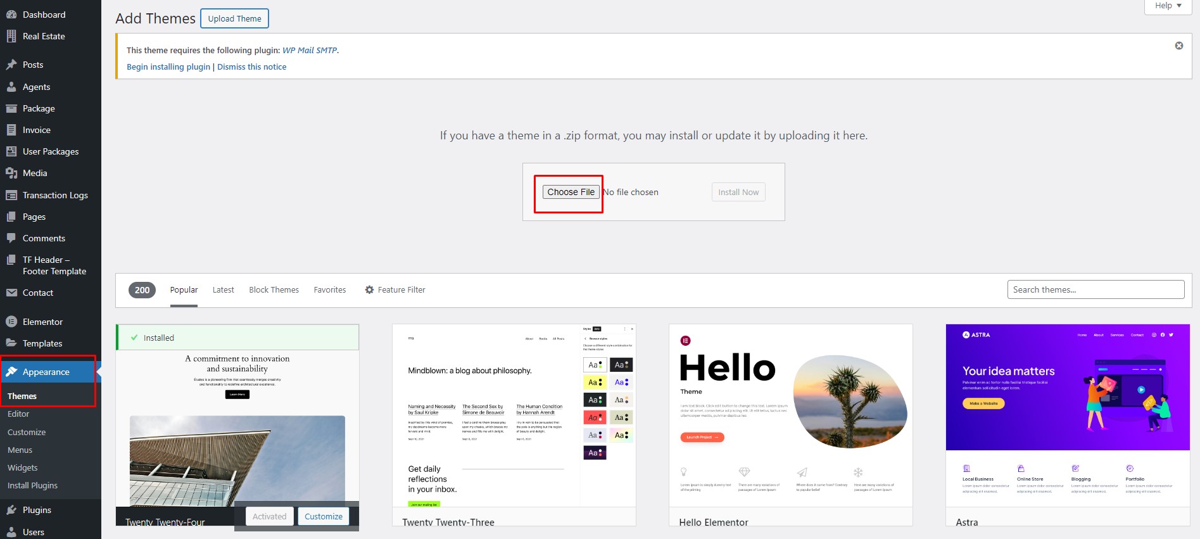The height and width of the screenshot is (539, 1200).
Task: Open the Block Themes tab
Action: coord(274,289)
